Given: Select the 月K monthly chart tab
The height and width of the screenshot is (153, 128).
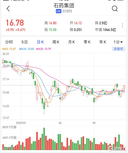Looking at the screenshot, I should pos(72,42).
